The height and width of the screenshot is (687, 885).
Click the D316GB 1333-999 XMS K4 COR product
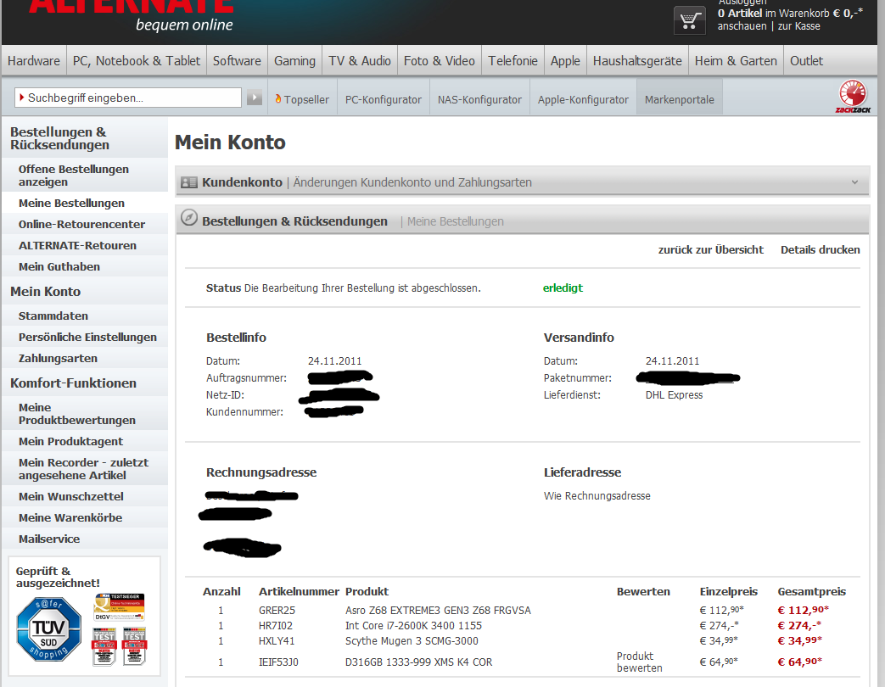(419, 662)
